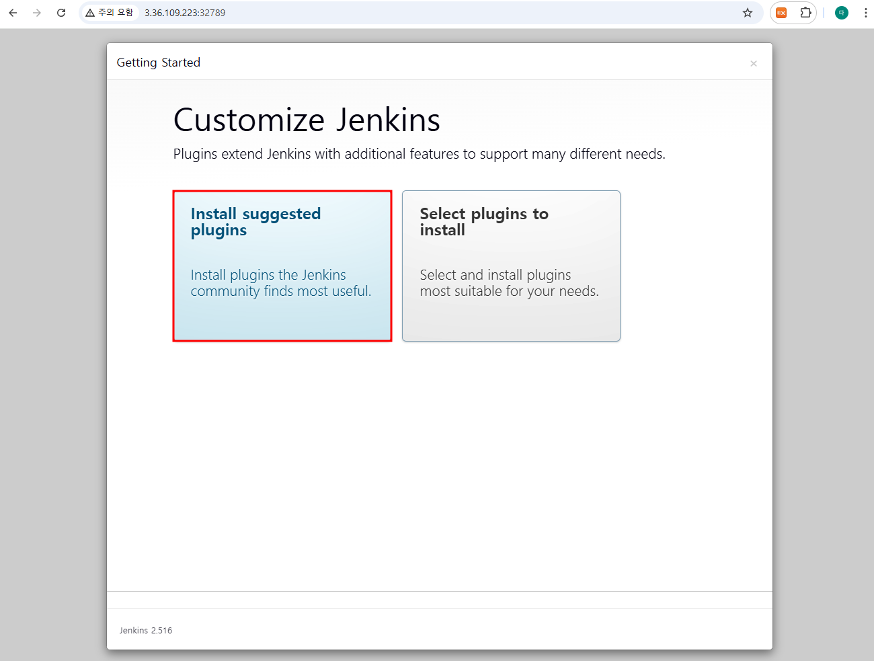
Task: Click the browser forward arrow
Action: coord(37,13)
